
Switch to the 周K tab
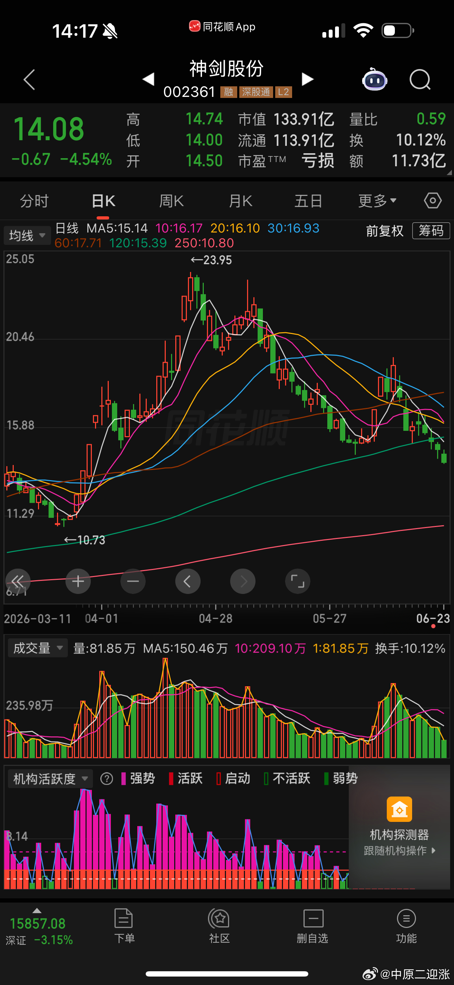171,200
